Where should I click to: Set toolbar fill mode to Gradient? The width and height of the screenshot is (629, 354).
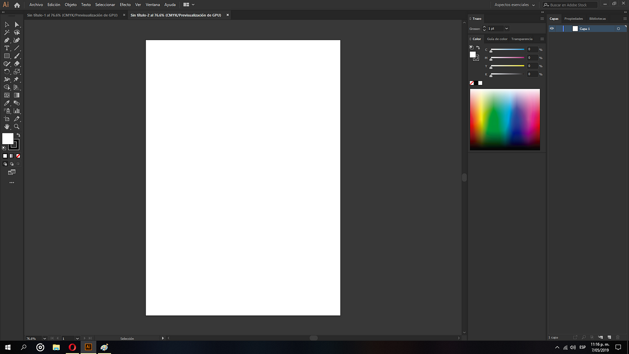click(12, 156)
